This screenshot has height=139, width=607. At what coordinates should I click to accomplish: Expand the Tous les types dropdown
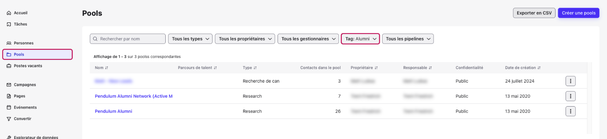point(190,39)
